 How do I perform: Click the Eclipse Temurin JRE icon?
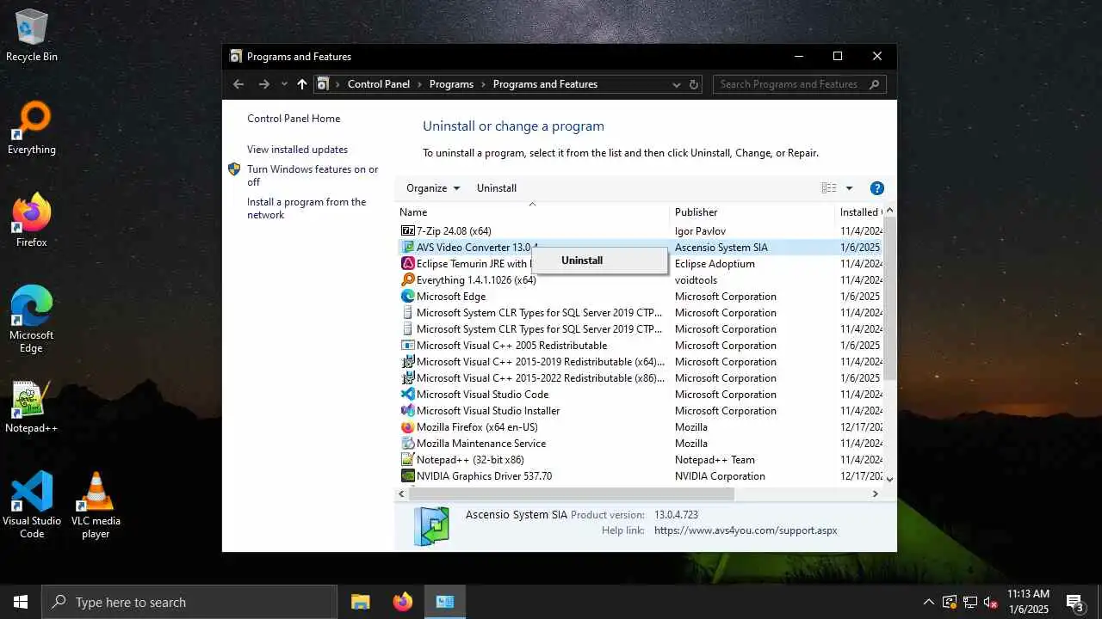click(x=408, y=263)
